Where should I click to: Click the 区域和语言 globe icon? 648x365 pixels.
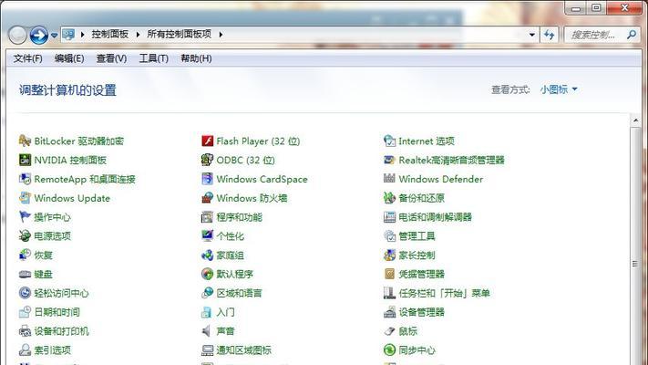coord(207,294)
